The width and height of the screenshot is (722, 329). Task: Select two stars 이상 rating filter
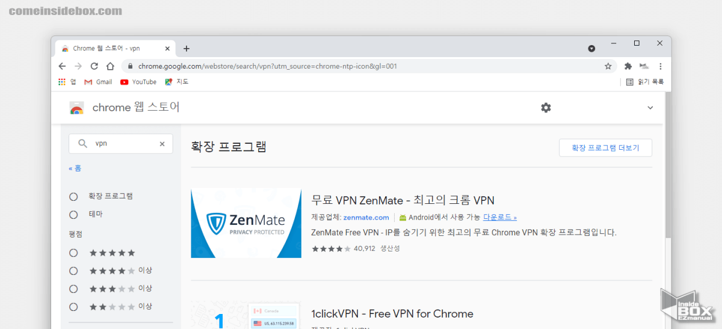click(x=73, y=307)
